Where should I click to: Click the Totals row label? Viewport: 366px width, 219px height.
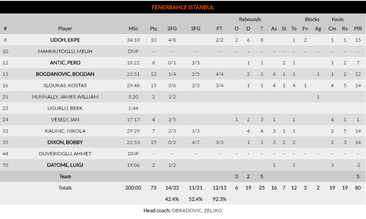pyautogui.click(x=65, y=188)
